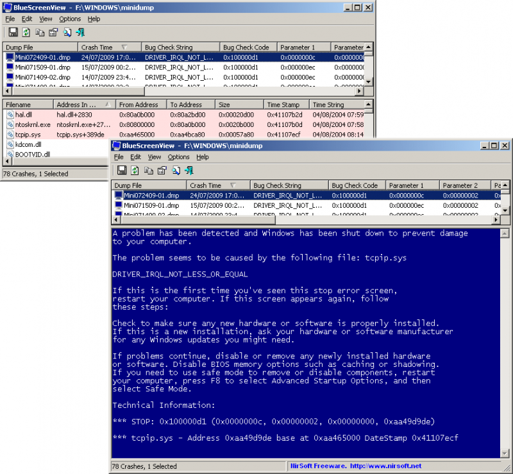Select the hal.dll filename in back window
513x474 pixels.
pos(24,115)
